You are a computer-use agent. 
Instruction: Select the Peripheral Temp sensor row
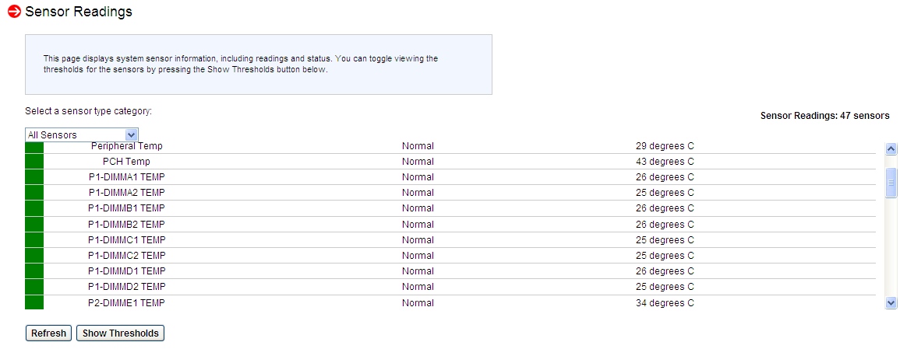coord(126,146)
